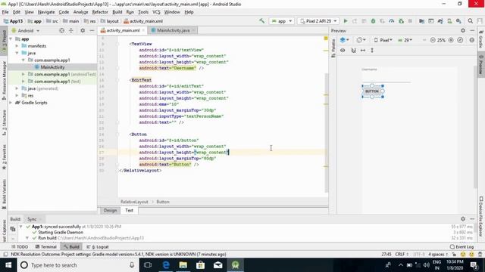Collapse the java folder
The height and width of the screenshot is (272, 485).
pos(17,53)
